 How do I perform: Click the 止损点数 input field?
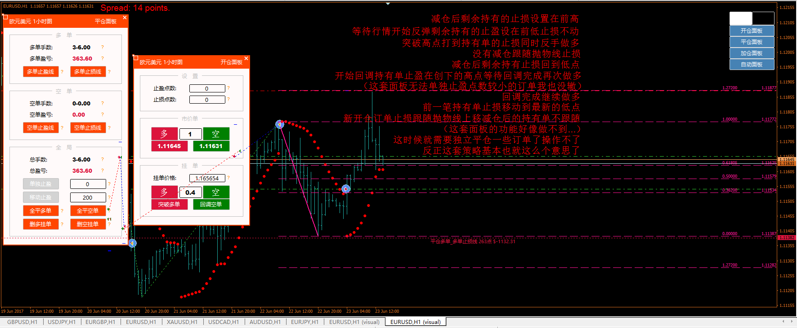[207, 100]
